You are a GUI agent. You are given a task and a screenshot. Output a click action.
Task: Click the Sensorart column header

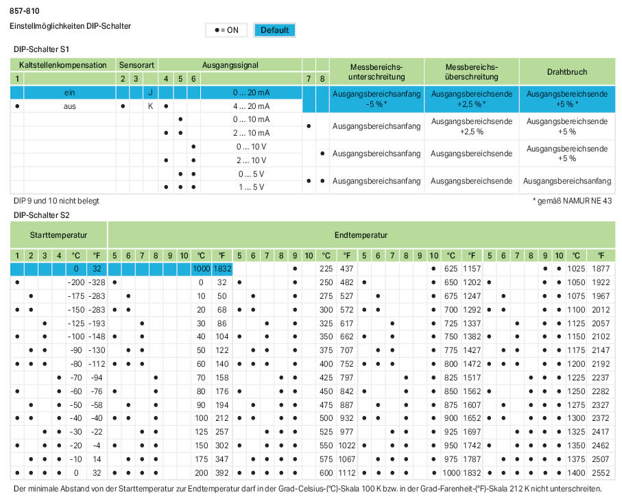[x=137, y=65]
